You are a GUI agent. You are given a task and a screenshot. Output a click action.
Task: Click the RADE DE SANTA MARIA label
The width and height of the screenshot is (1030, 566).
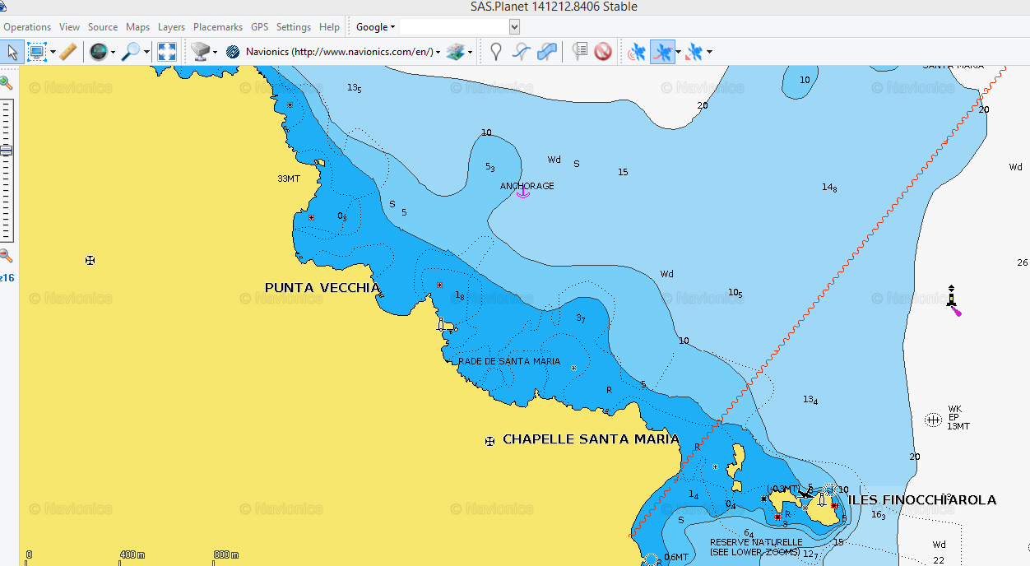(x=509, y=361)
